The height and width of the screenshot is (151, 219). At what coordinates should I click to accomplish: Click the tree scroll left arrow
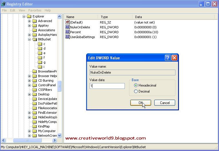pos(3,140)
